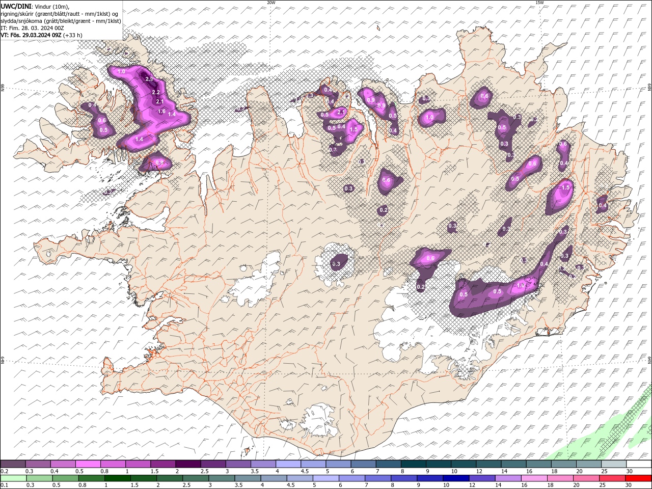Pick upper legend dark teal swatch labeled 9
The image size is (652, 489).
tap(438, 464)
